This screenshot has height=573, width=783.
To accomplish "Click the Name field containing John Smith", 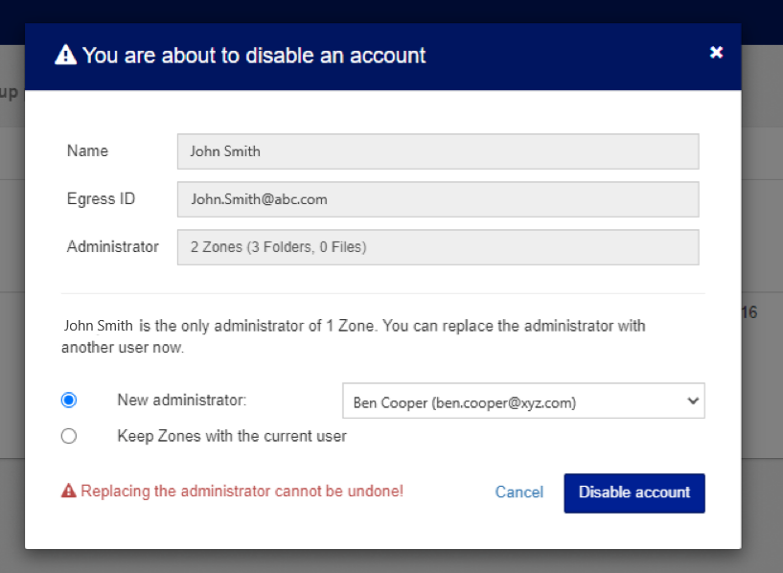I will point(437,151).
